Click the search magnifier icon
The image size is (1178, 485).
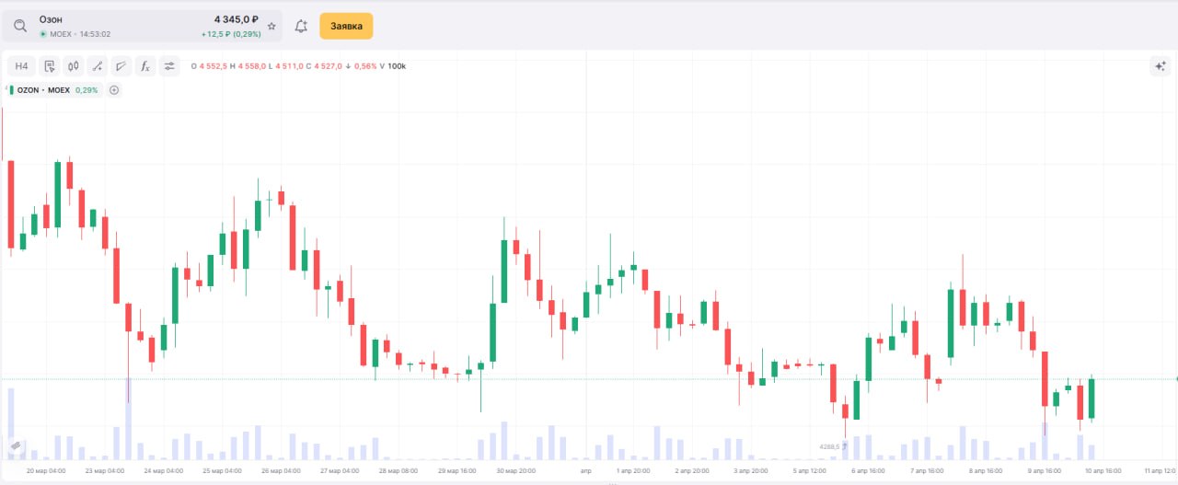coord(20,26)
